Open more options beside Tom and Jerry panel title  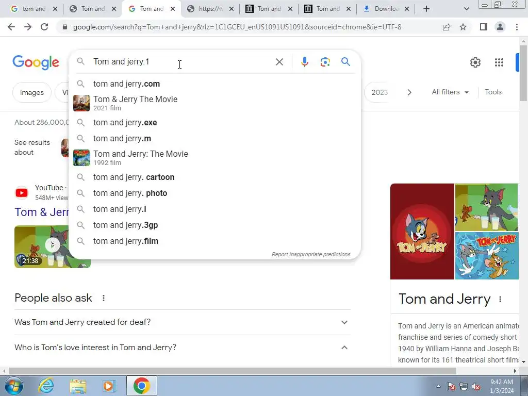(x=500, y=299)
